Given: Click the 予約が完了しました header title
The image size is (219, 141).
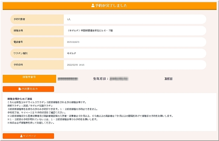Looking at the screenshot, I should pos(111,5).
